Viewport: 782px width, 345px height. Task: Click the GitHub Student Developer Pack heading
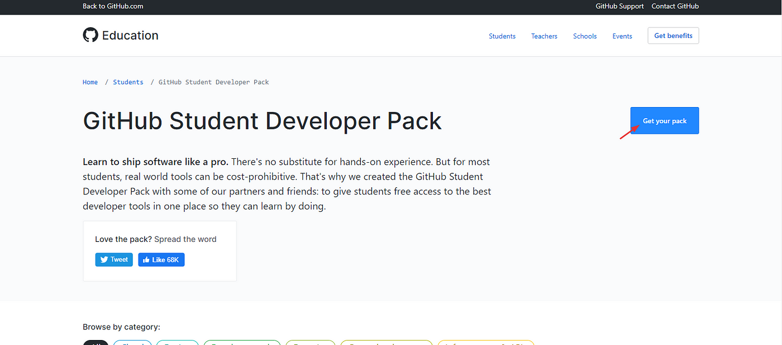(262, 121)
